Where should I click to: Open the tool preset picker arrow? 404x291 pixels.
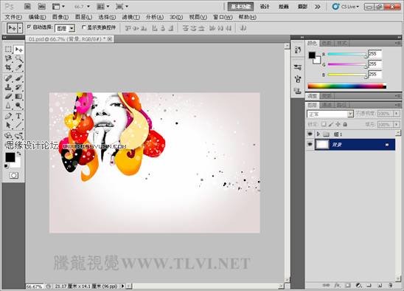[x=20, y=28]
